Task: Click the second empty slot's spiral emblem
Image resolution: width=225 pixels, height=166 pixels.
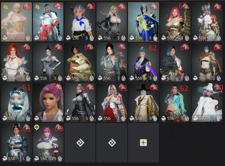Action: coord(112,143)
